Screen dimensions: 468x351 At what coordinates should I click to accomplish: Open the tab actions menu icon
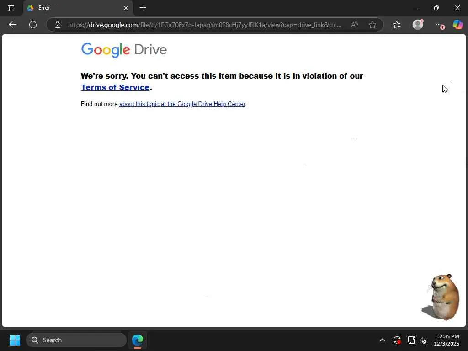point(11,8)
